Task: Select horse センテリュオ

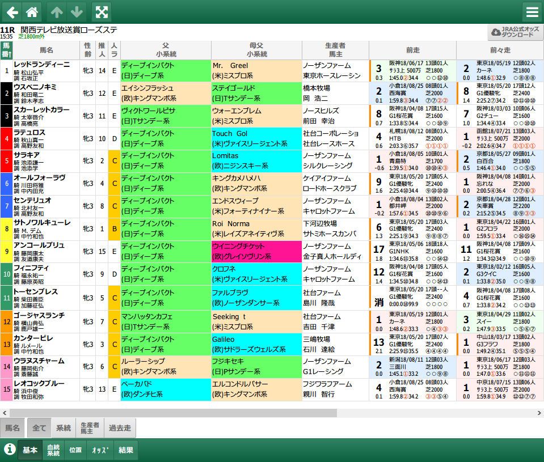Action: [x=32, y=200]
